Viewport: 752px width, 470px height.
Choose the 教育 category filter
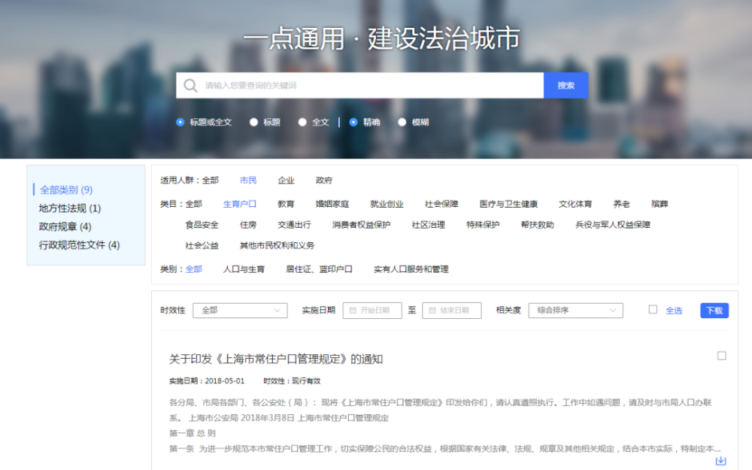[x=286, y=204]
